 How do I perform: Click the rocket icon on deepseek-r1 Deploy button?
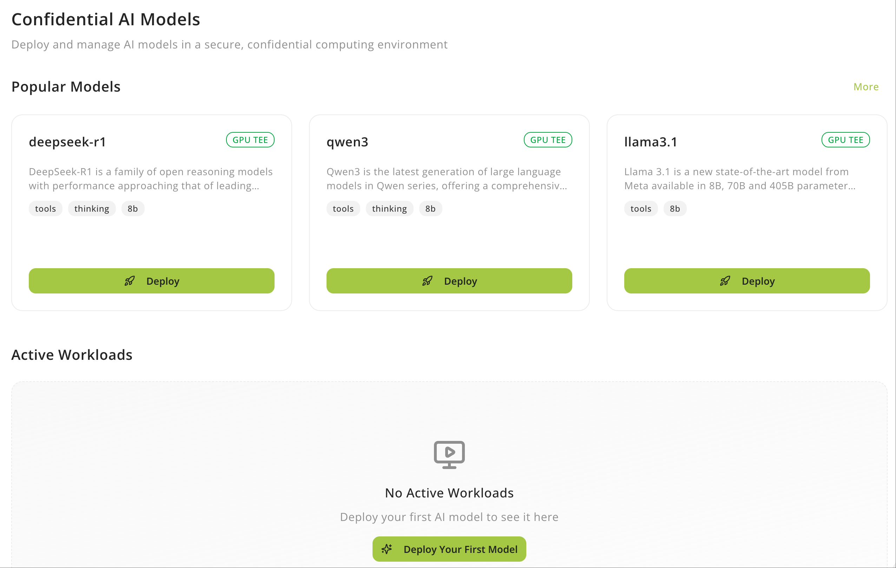130,281
